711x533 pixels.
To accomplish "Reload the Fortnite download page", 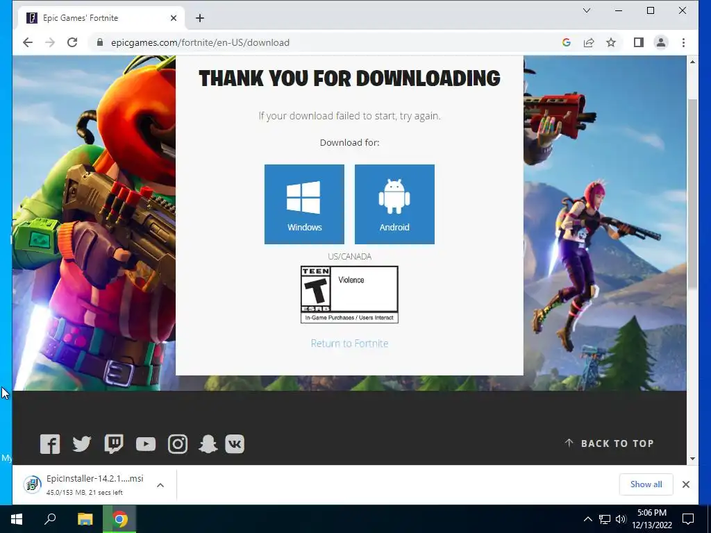I will (72, 42).
